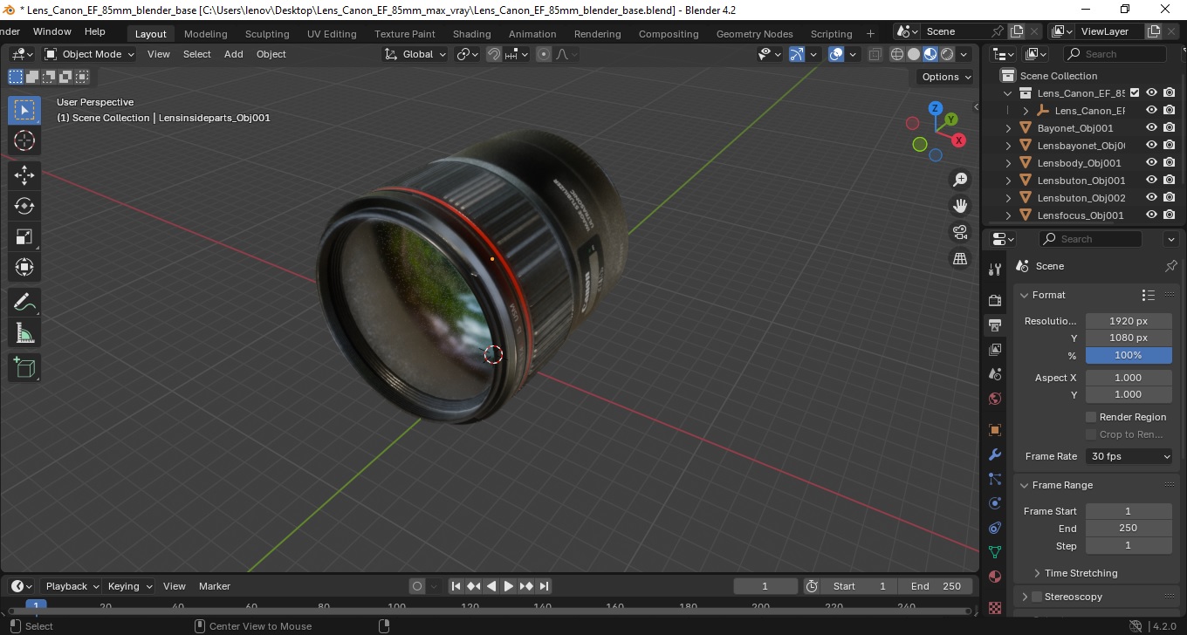Screen dimensions: 1187x635
Task: Add a new workspace tab
Action: click(x=870, y=34)
